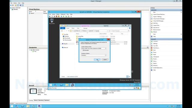Click the Revert icon in the VM Connection toolbar
Image resolution: width=192 pixels, height=108 pixels.
[69, 16]
